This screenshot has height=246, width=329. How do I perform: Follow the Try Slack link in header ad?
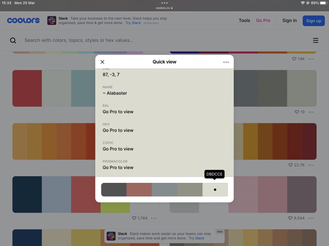tap(133, 23)
